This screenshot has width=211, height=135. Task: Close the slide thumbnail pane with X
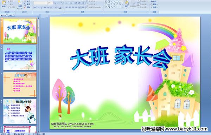[x=38, y=15]
